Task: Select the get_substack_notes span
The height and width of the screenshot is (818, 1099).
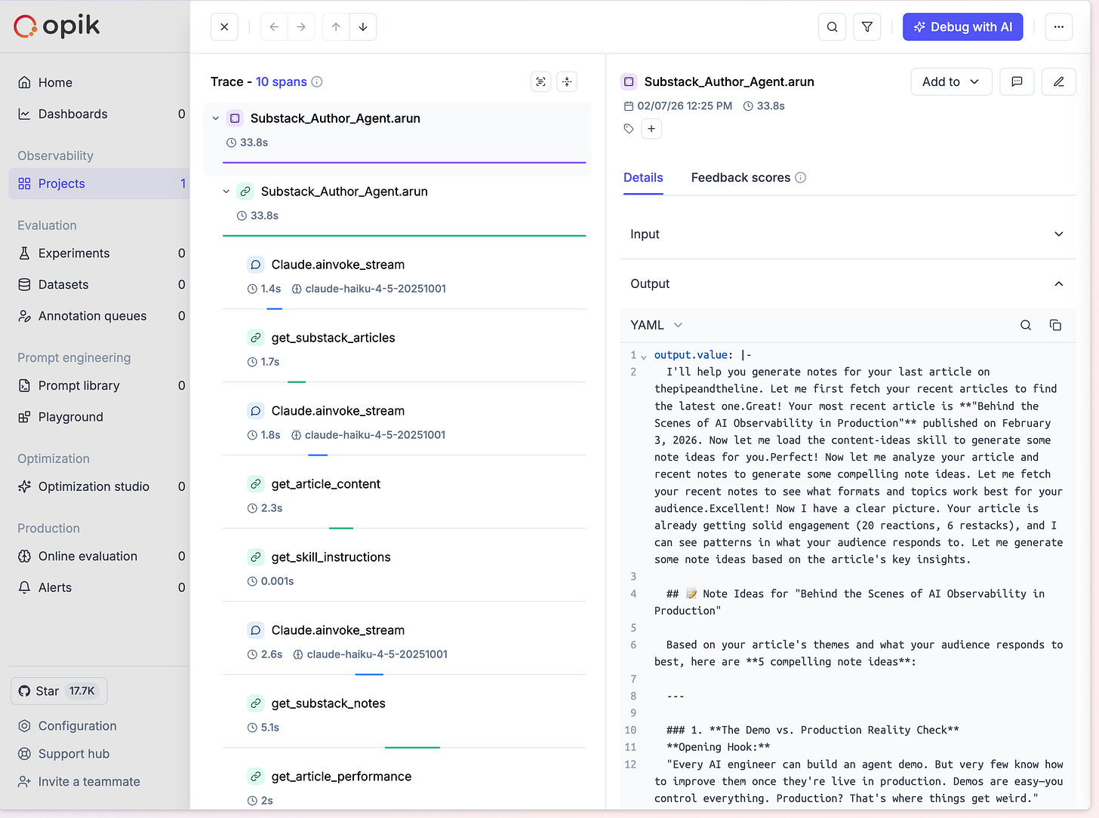Action: point(404,715)
